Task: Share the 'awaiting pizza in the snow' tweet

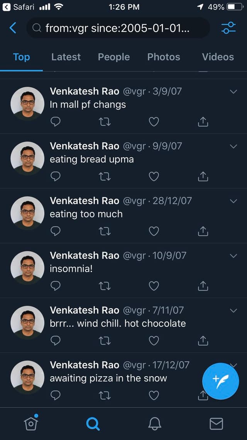Action: 203,395
